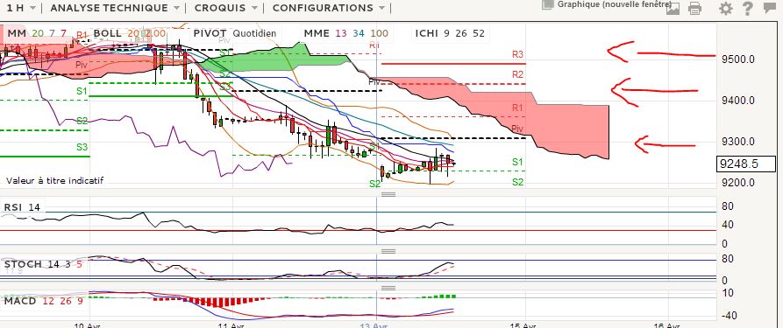Click the divider handle above RSI panel
The height and width of the screenshot is (328, 783).
pos(388,194)
